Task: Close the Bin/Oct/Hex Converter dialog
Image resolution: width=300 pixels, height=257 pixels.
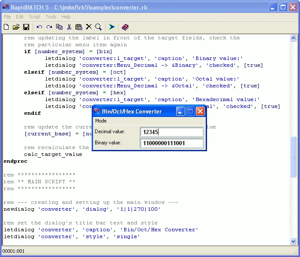Action: click(200, 111)
